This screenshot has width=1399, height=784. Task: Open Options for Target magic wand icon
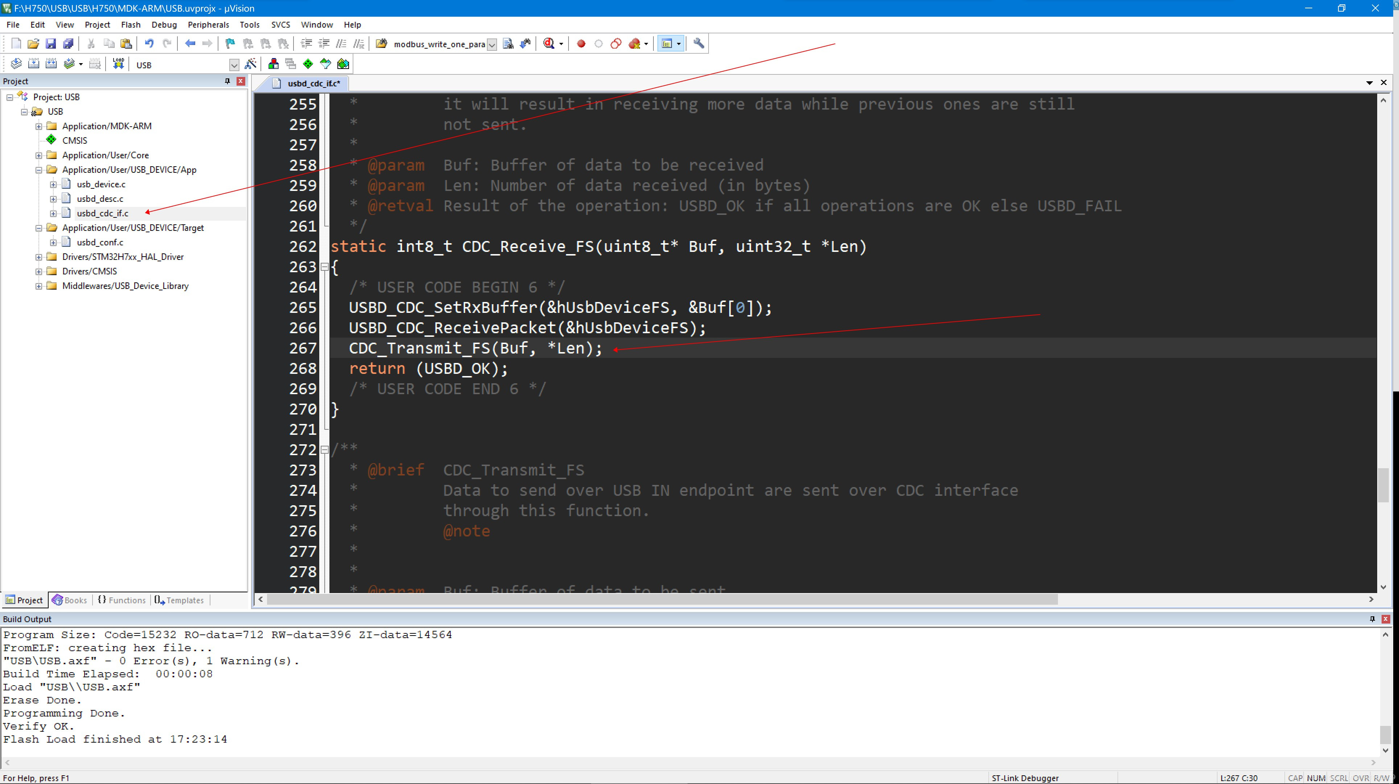[250, 64]
